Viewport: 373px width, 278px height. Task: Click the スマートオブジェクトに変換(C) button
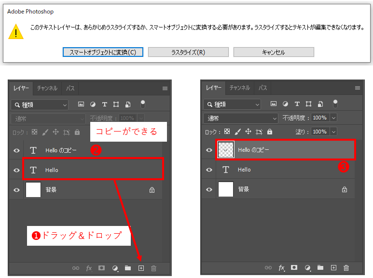pyautogui.click(x=103, y=52)
